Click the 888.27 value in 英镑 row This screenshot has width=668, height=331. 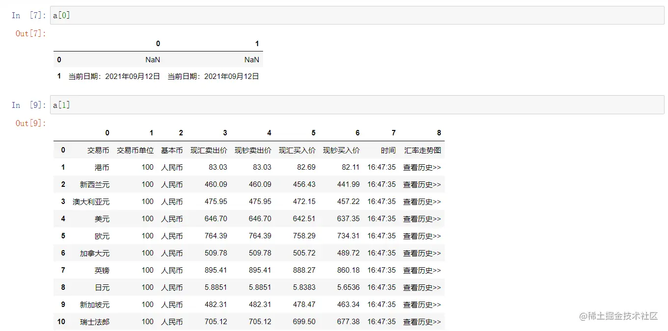tap(304, 270)
